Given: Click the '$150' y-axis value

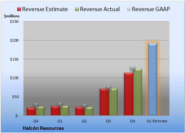Looking at the screenshot, I should [x=14, y=59].
